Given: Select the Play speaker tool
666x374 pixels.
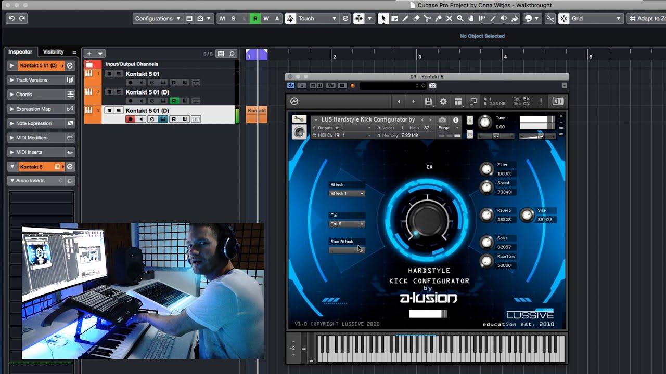Looking at the screenshot, I should (x=504, y=18).
